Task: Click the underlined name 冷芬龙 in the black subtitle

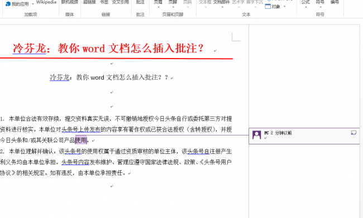Action: 60,77
